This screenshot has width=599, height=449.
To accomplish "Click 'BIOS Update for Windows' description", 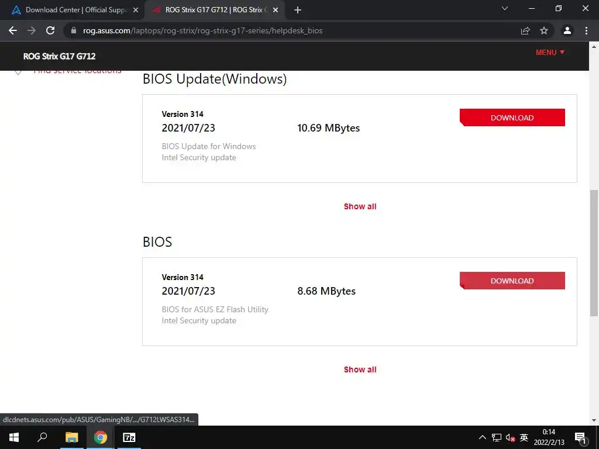I will pos(209,146).
